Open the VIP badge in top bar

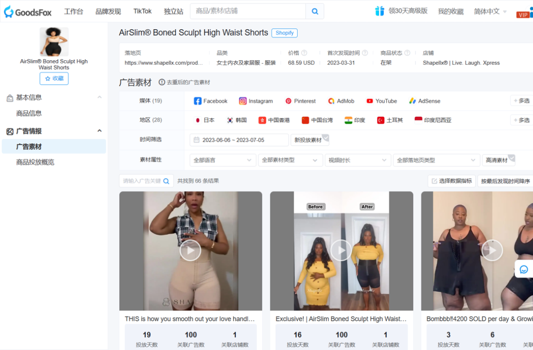click(523, 14)
